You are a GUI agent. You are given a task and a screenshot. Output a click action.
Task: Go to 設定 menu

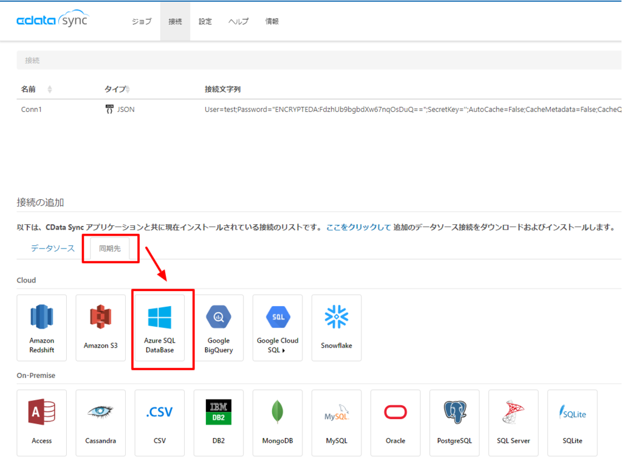coord(205,21)
